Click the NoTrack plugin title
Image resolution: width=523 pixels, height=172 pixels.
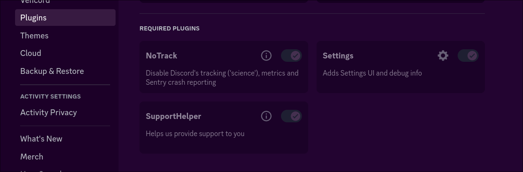(x=161, y=56)
